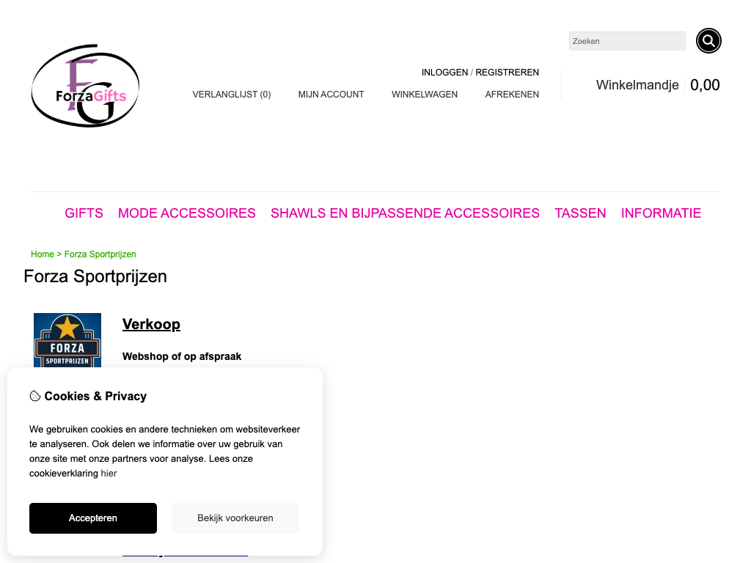This screenshot has height=563, width=751.
Task: Accept cookies with the Accepteren button
Action: pyautogui.click(x=93, y=518)
